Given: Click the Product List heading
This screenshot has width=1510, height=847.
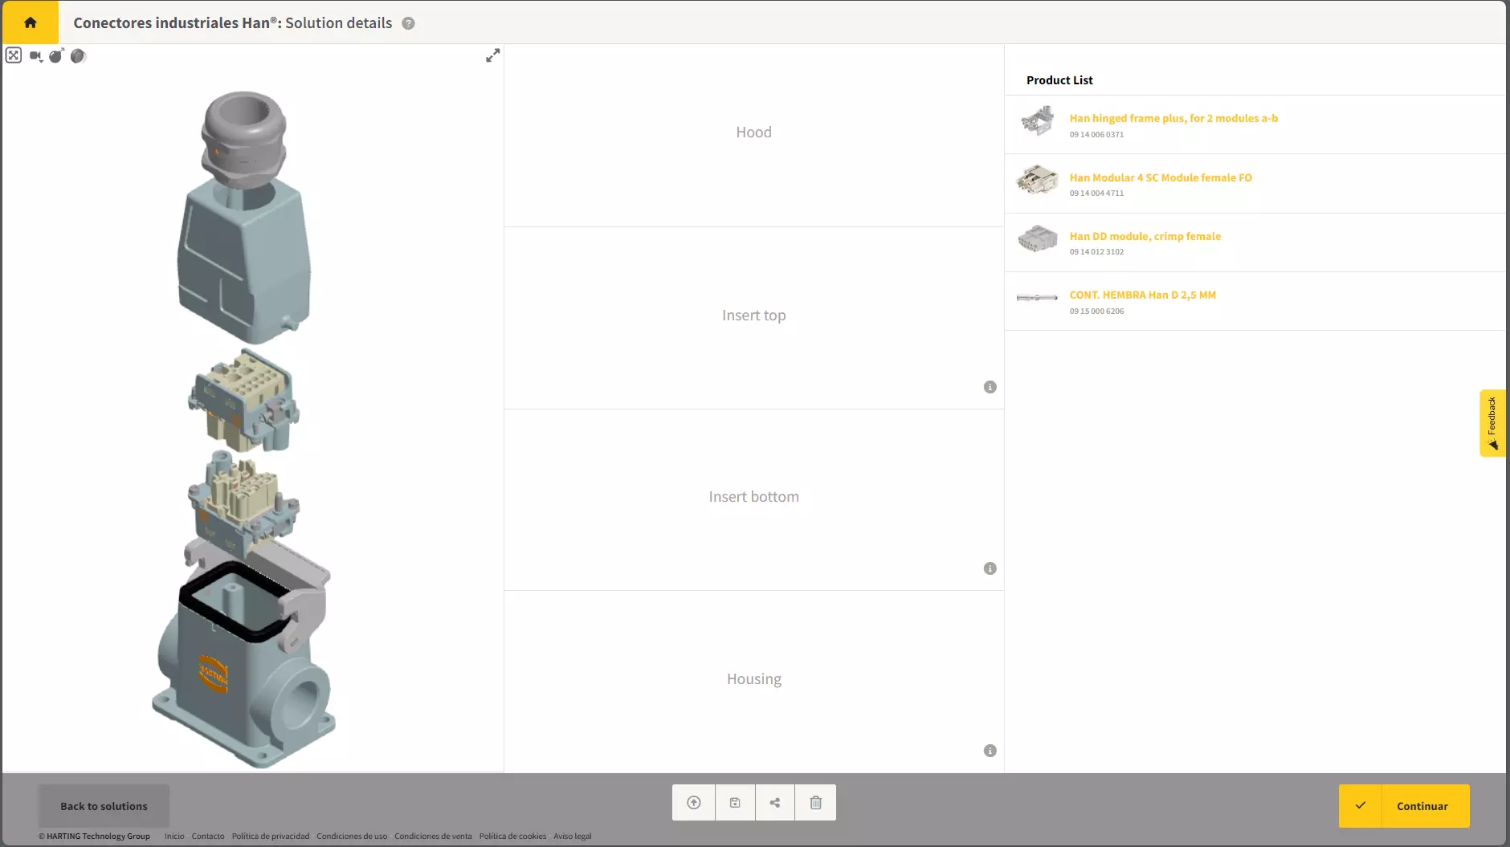Looking at the screenshot, I should 1059,80.
